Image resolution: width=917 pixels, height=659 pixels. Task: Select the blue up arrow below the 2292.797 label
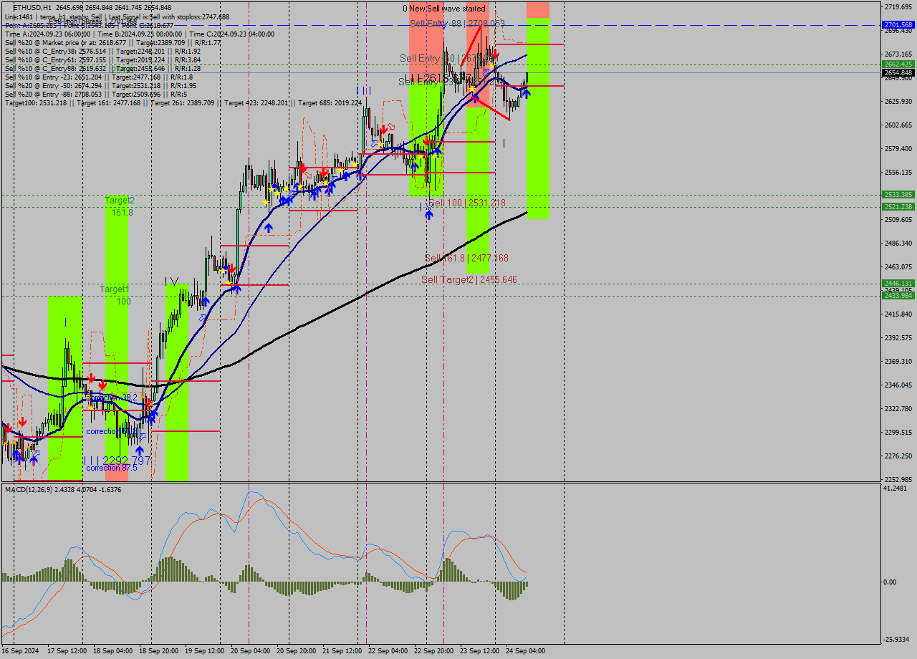pos(140,451)
